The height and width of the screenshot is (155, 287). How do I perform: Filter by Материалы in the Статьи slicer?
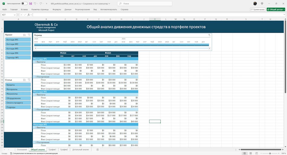[18, 89]
